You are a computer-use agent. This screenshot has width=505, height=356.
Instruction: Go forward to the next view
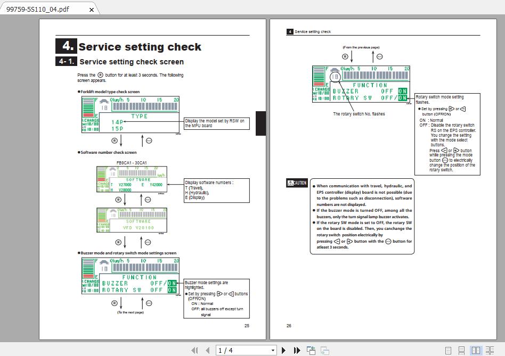click(x=323, y=350)
